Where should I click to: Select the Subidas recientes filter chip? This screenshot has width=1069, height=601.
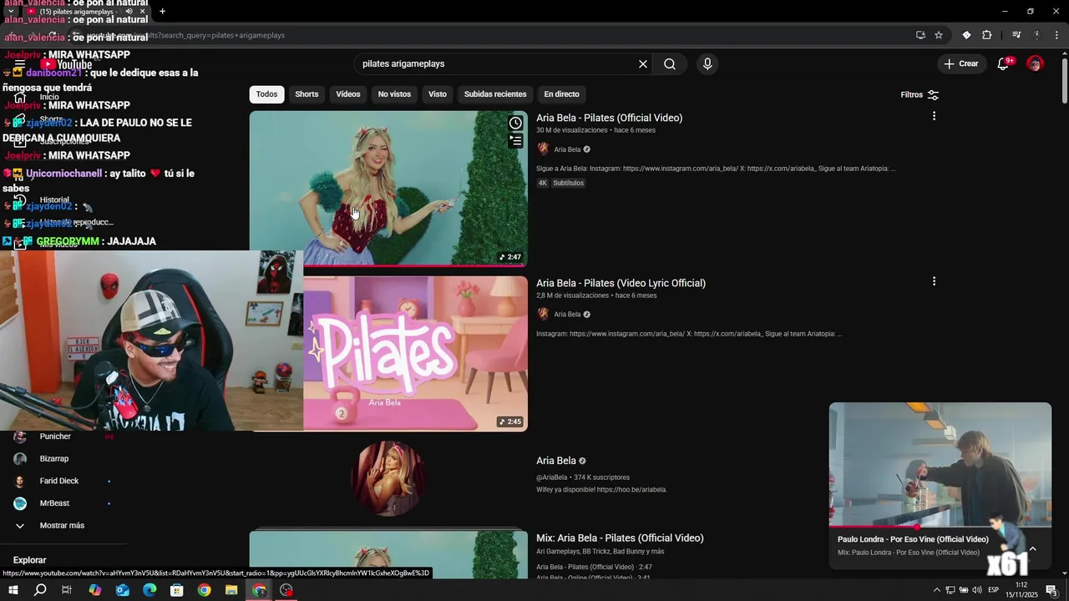coord(495,94)
